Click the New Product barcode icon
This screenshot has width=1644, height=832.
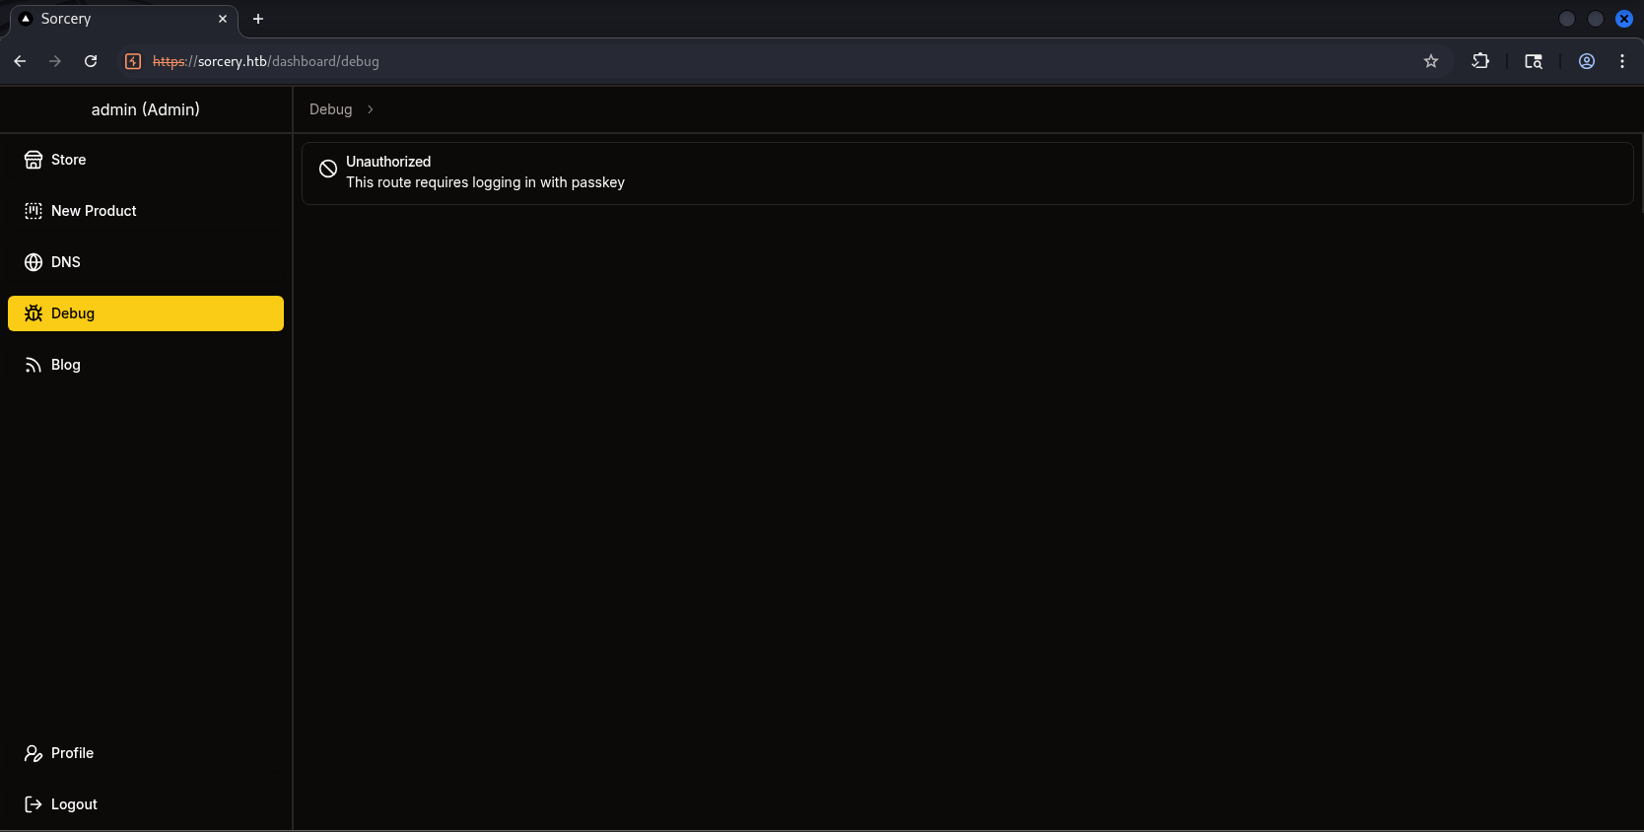point(34,211)
